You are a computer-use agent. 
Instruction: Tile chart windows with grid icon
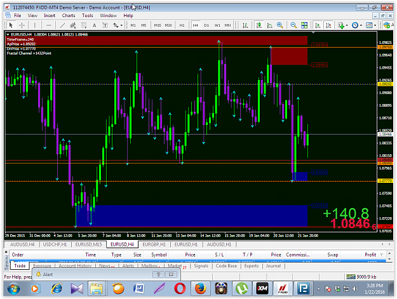pyautogui.click(x=304, y=25)
